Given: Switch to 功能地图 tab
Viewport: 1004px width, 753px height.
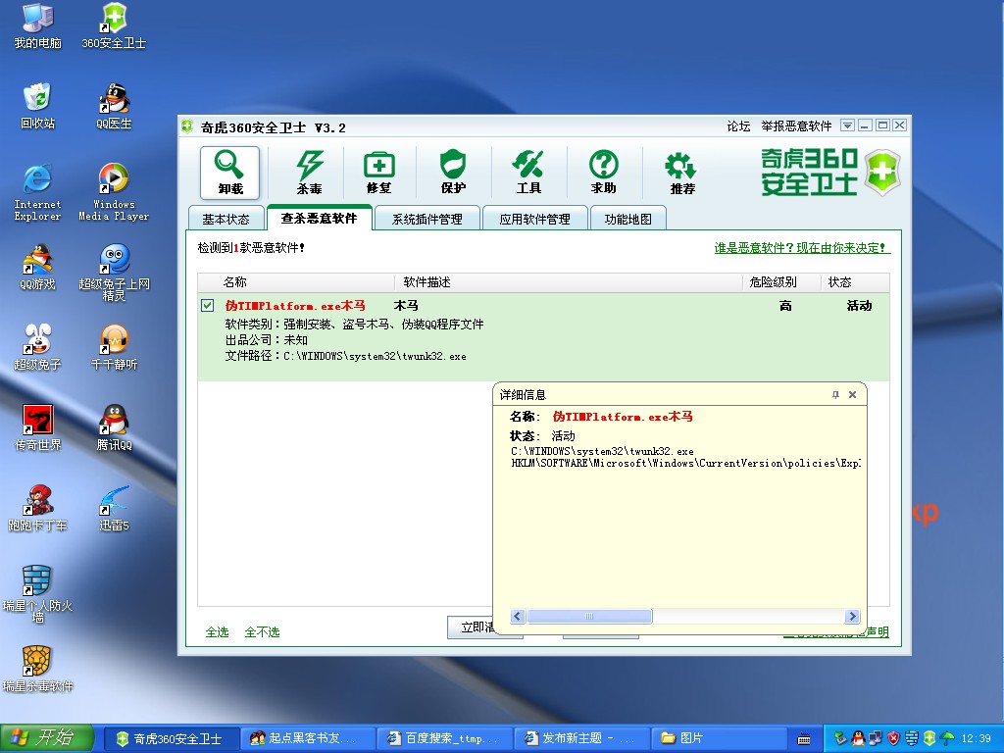Looking at the screenshot, I should (628, 219).
